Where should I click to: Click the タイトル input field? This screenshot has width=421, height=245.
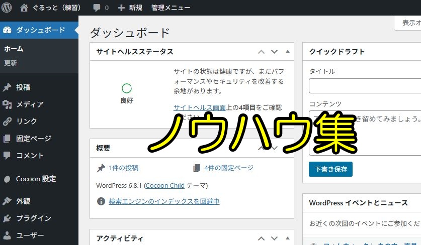click(x=365, y=86)
